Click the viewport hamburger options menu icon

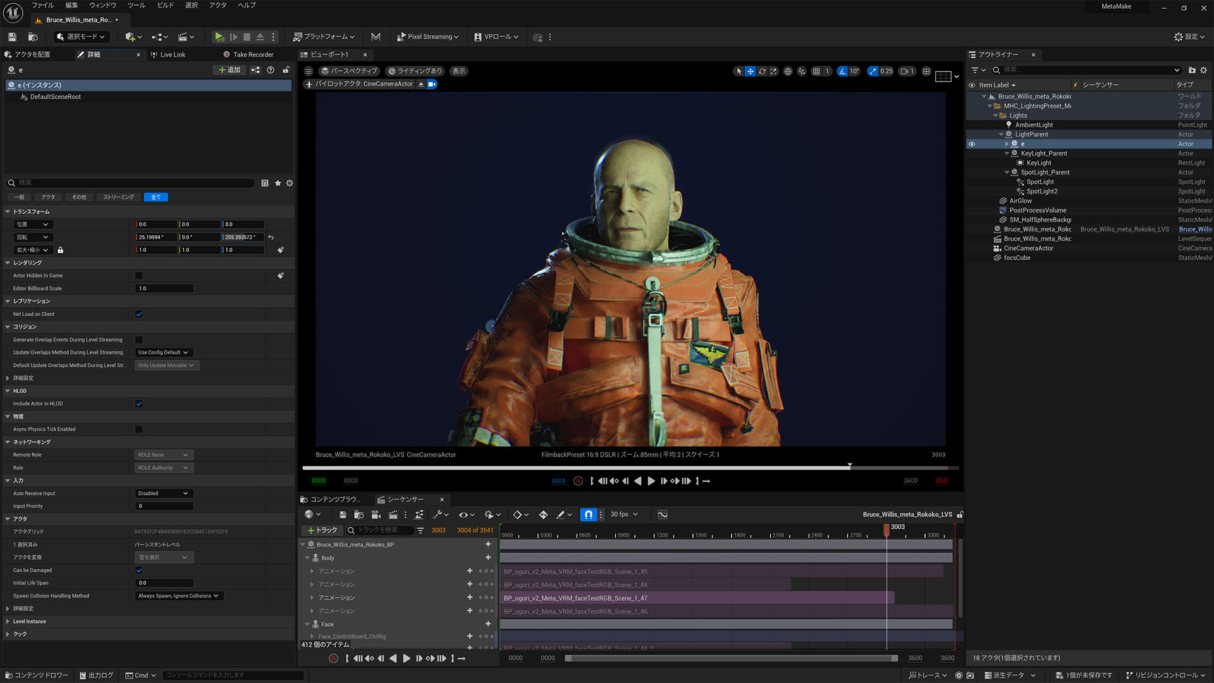(x=309, y=71)
